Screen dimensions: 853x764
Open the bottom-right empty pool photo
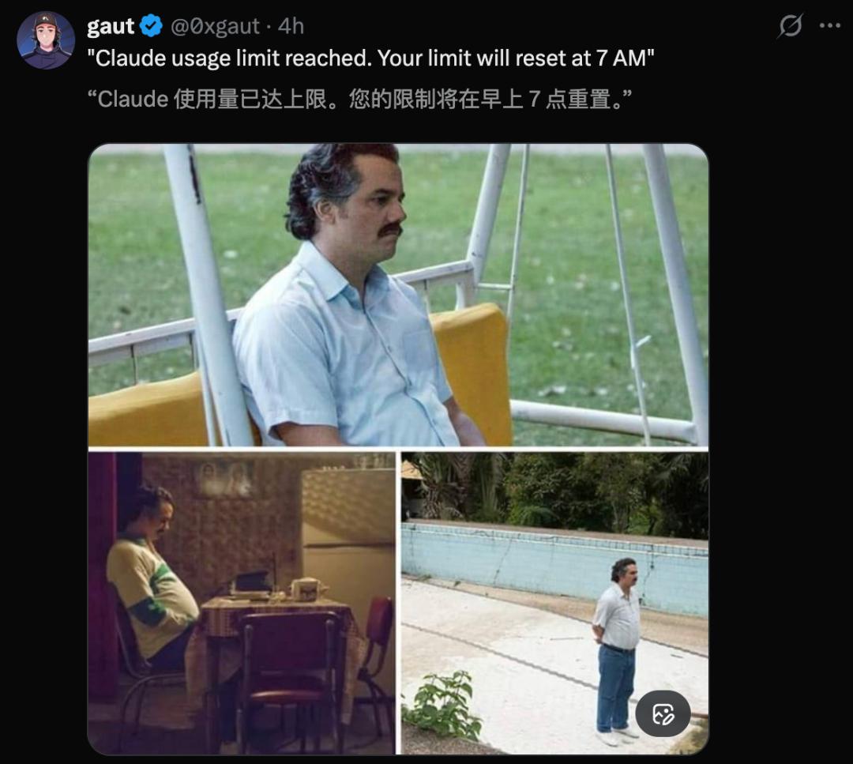click(554, 603)
